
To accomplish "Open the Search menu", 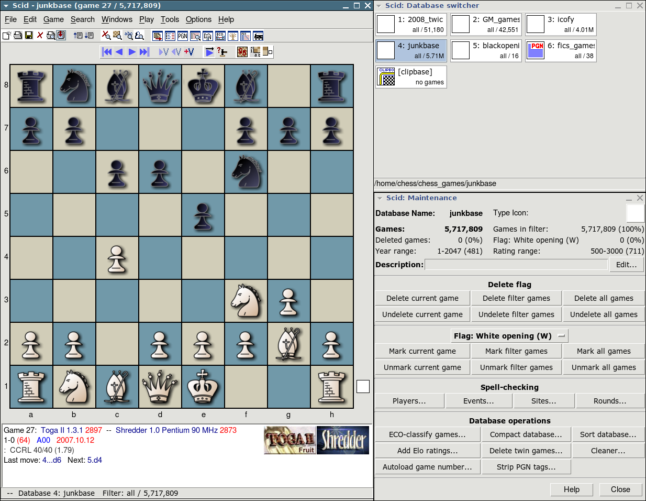I will (x=83, y=19).
